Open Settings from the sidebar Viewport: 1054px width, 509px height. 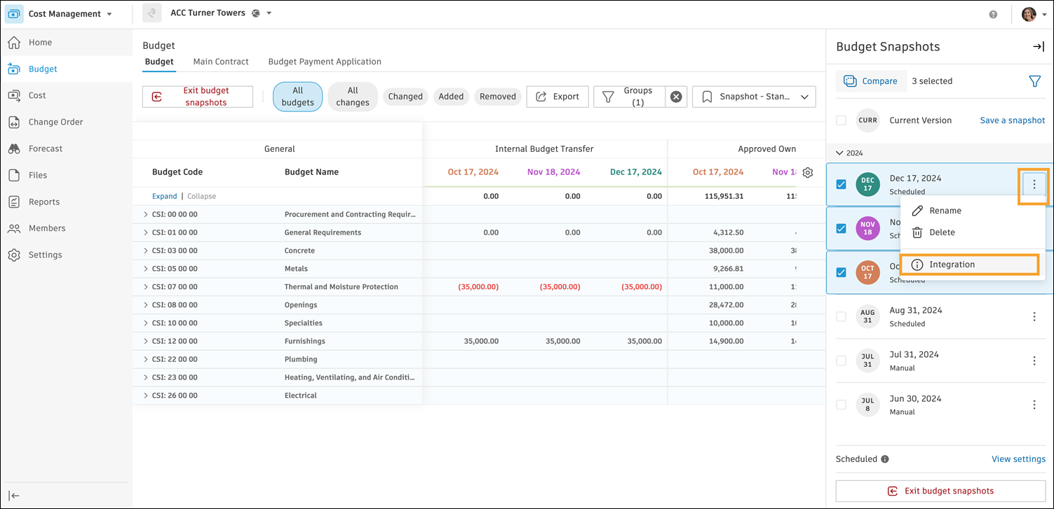(66, 256)
